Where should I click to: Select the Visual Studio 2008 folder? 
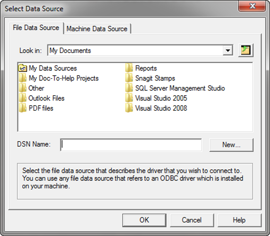[x=156, y=108]
